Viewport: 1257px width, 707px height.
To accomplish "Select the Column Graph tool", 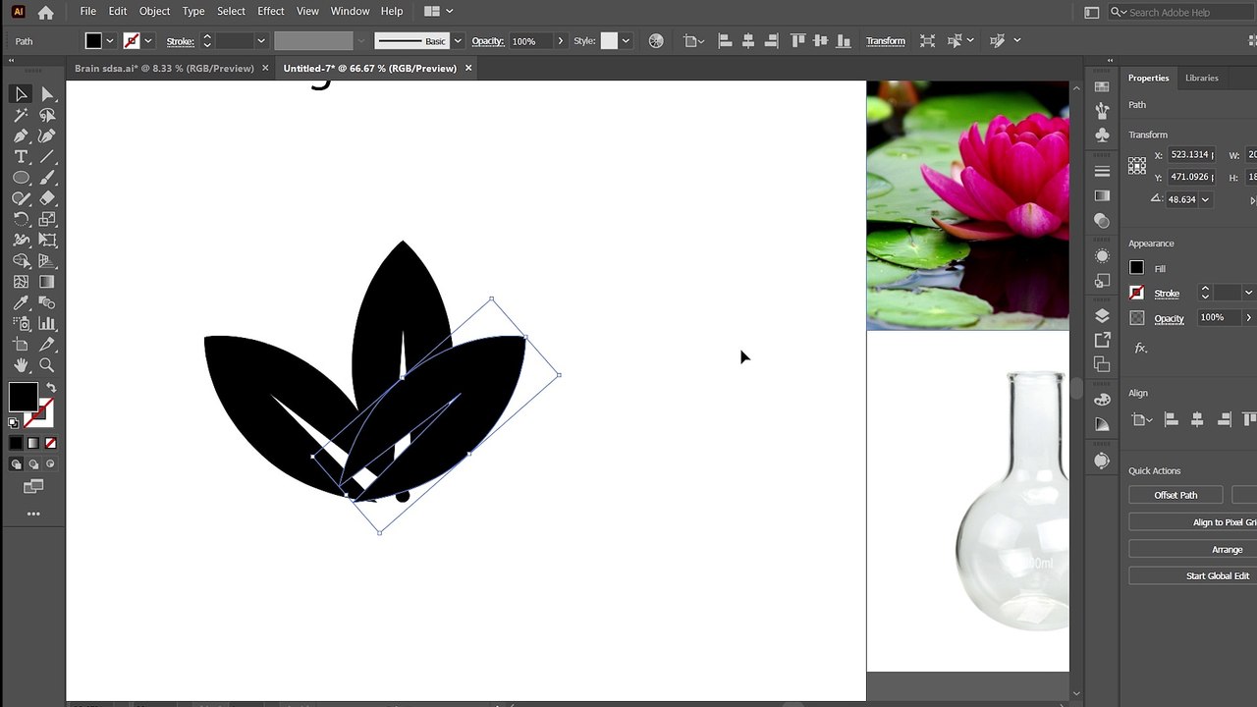I will tap(47, 323).
